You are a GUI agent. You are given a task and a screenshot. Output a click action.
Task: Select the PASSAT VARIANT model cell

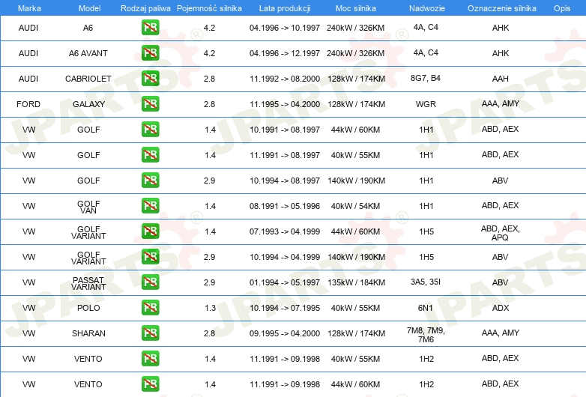[88, 283]
